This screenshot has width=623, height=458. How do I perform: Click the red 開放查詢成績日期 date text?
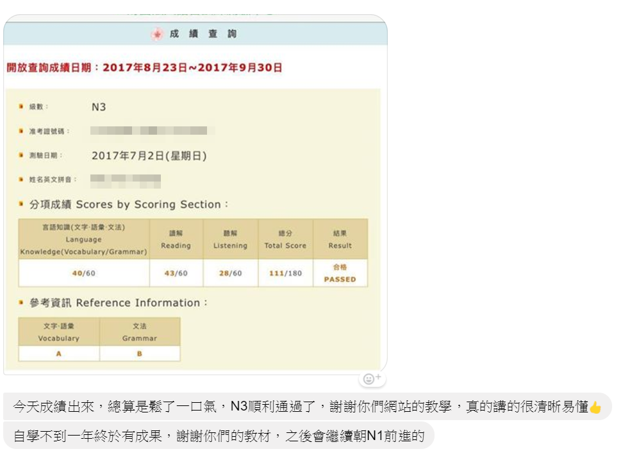144,67
